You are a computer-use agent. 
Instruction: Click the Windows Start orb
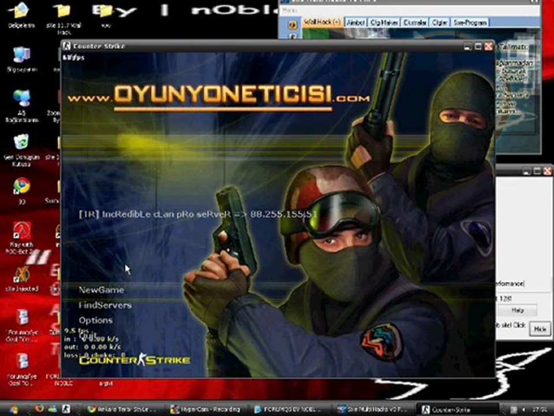point(13,410)
